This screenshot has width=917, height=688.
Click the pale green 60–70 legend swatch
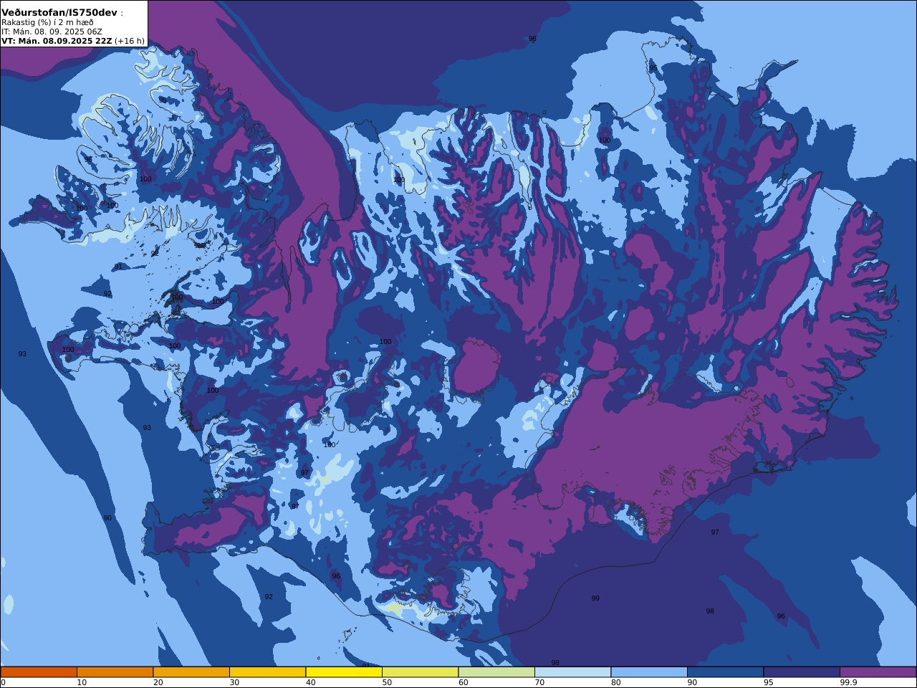coord(496,672)
